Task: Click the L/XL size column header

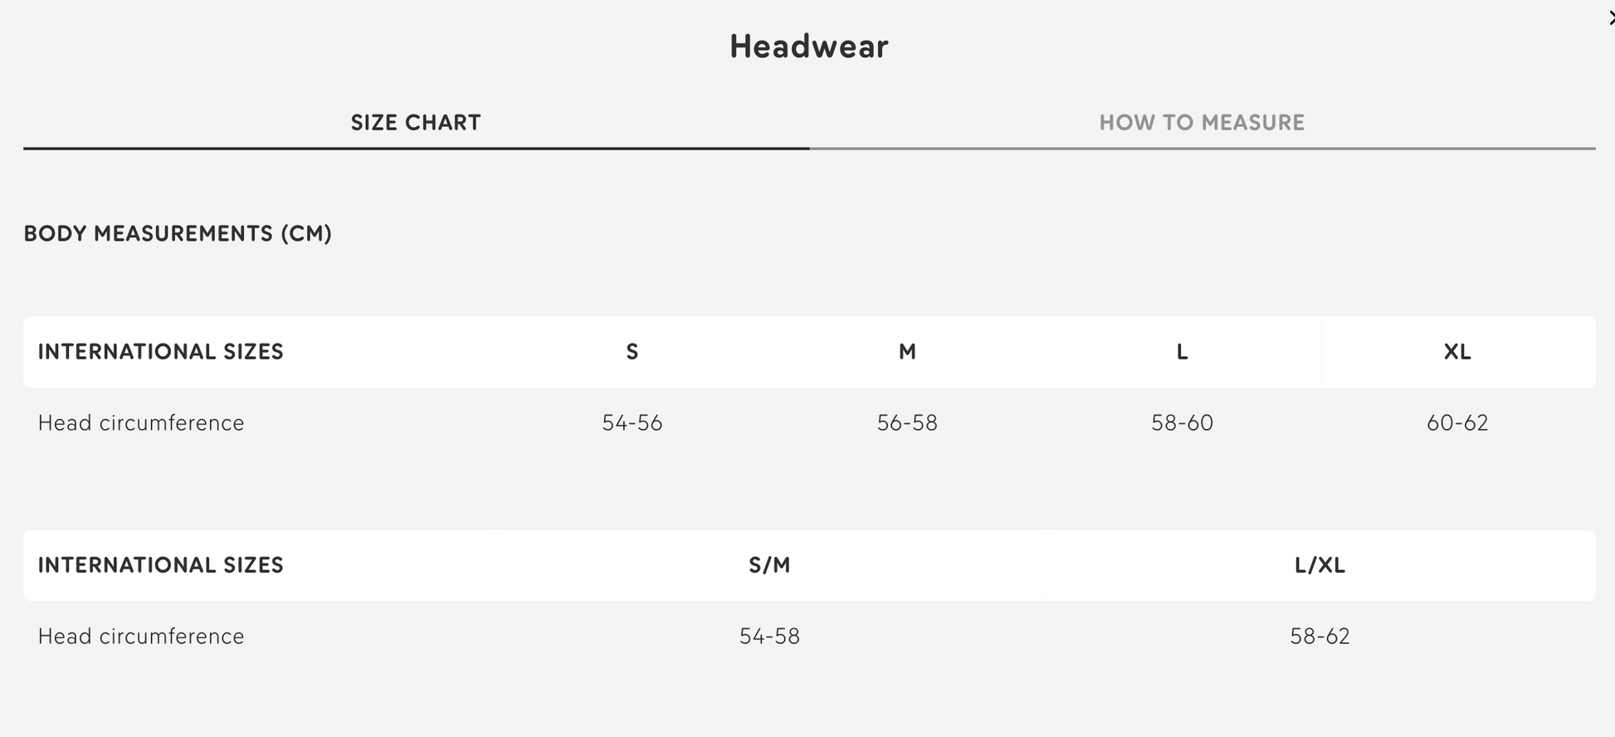Action: (x=1320, y=565)
